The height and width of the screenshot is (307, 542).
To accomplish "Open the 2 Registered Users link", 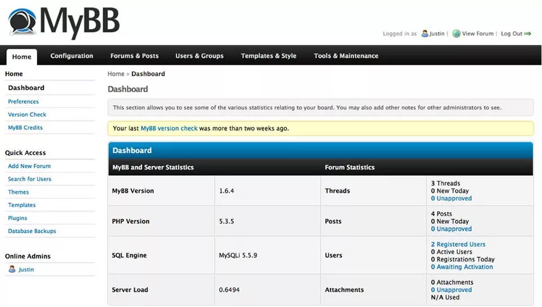I will tap(458, 245).
